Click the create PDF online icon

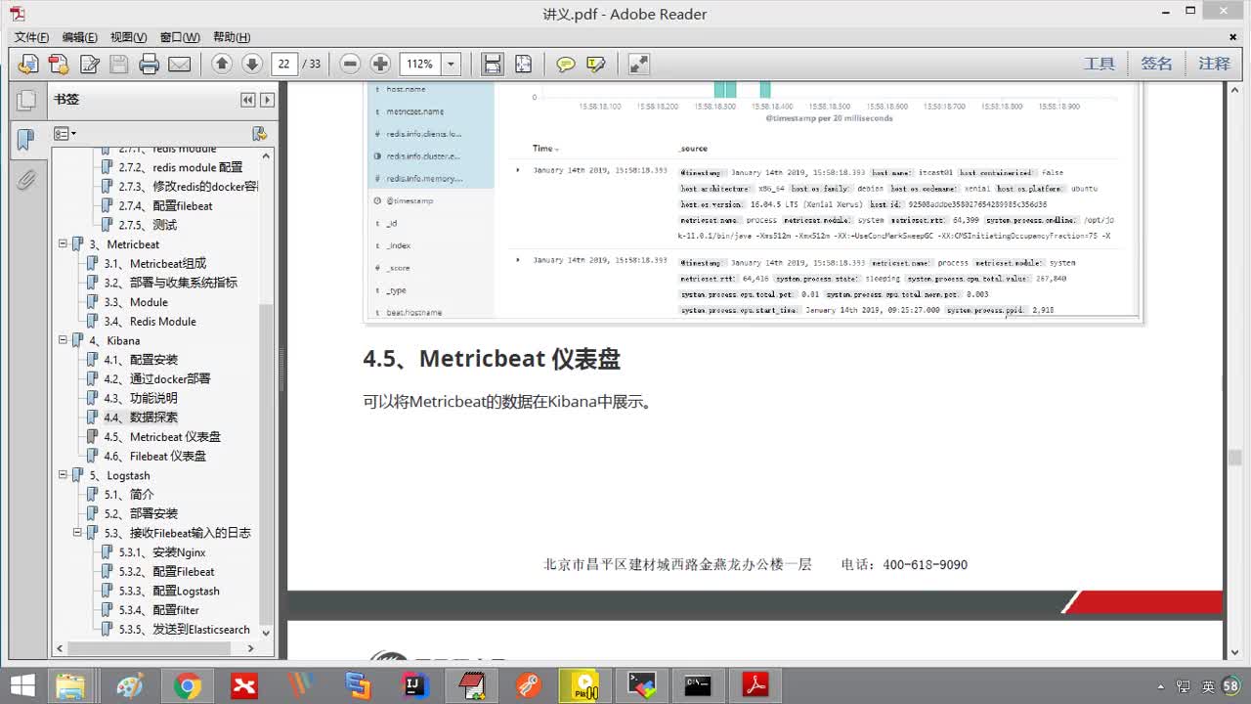click(59, 65)
